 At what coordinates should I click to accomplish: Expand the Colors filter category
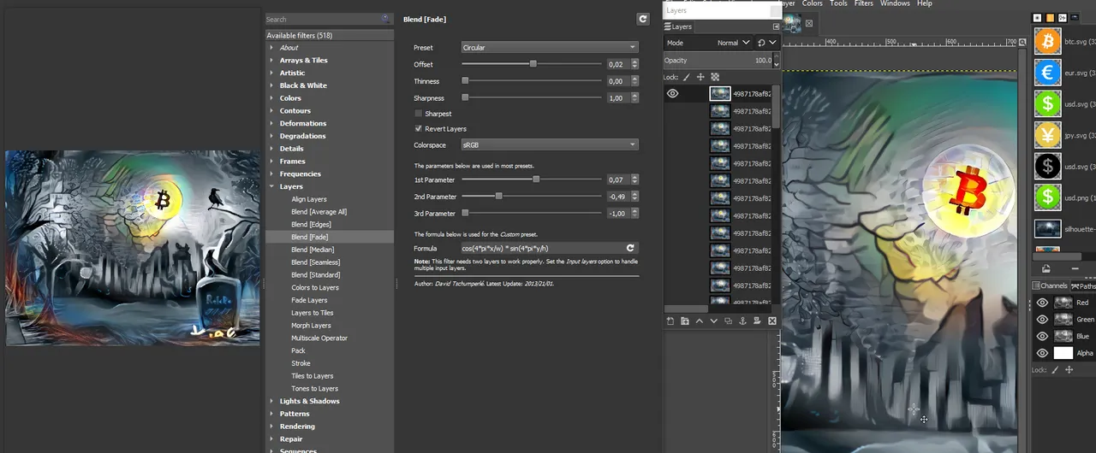point(271,97)
